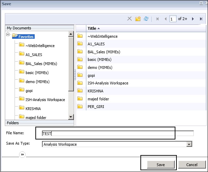Screen dimensions: 208x172
Task: Open majed folder in Title list
Action: pyautogui.click(x=98, y=99)
